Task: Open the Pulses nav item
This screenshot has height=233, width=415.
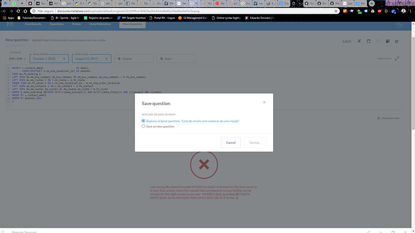Action: click(x=76, y=24)
